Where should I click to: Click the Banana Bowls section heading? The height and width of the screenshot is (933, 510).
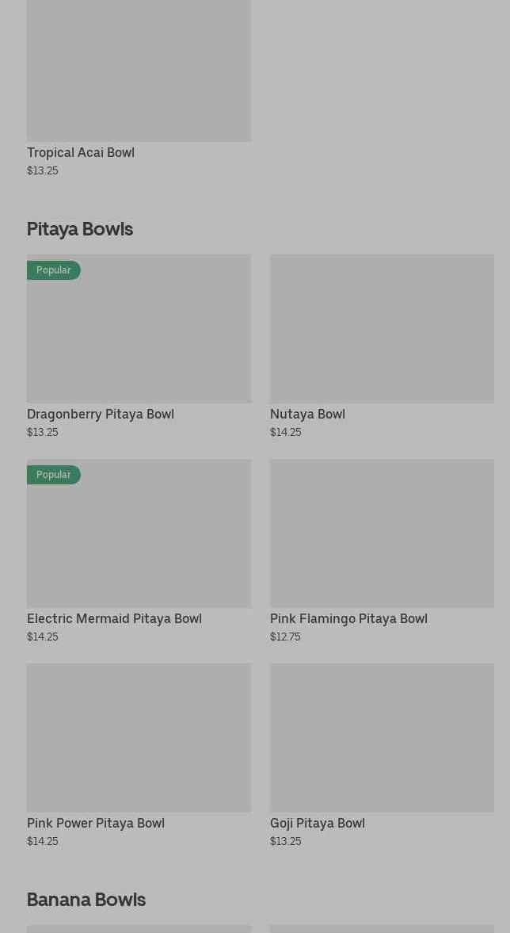pyautogui.click(x=86, y=900)
